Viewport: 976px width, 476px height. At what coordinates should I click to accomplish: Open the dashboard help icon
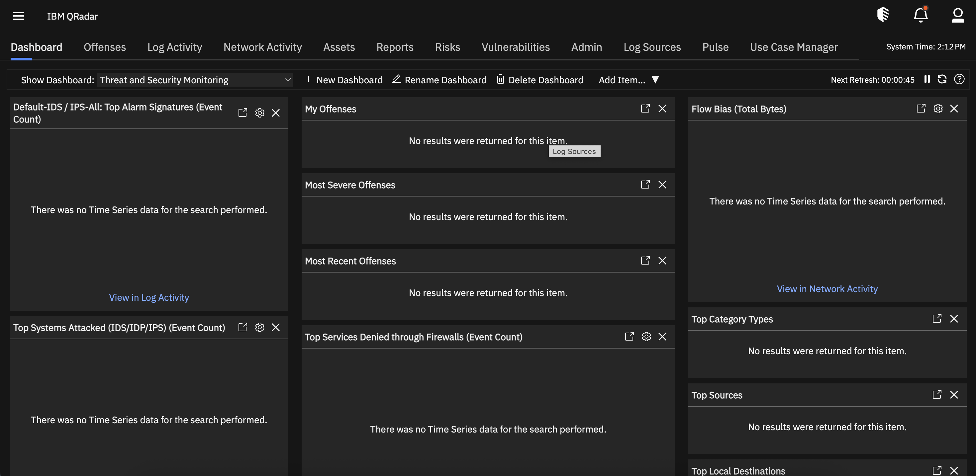tap(959, 79)
